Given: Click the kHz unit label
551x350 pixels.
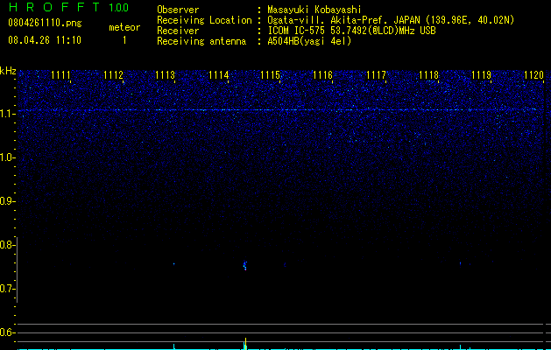Looking at the screenshot, I should tap(8, 71).
